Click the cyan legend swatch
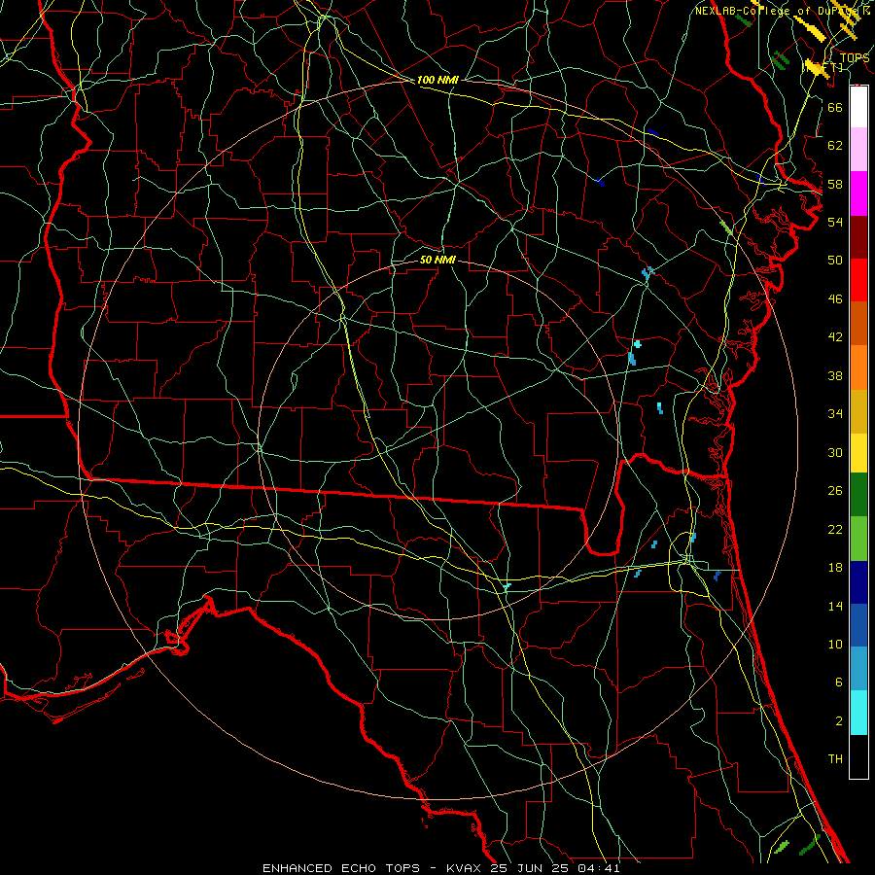This screenshot has width=875, height=875. click(x=858, y=713)
